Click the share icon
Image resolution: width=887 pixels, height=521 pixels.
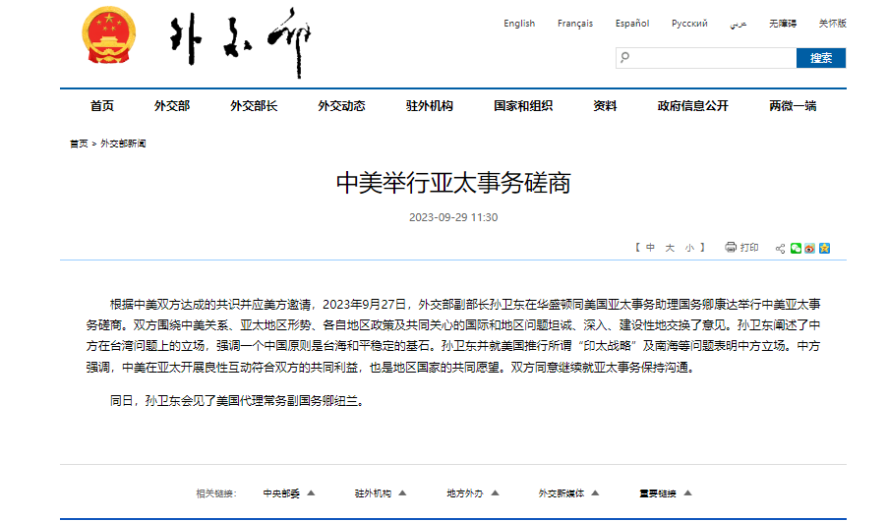pos(780,249)
